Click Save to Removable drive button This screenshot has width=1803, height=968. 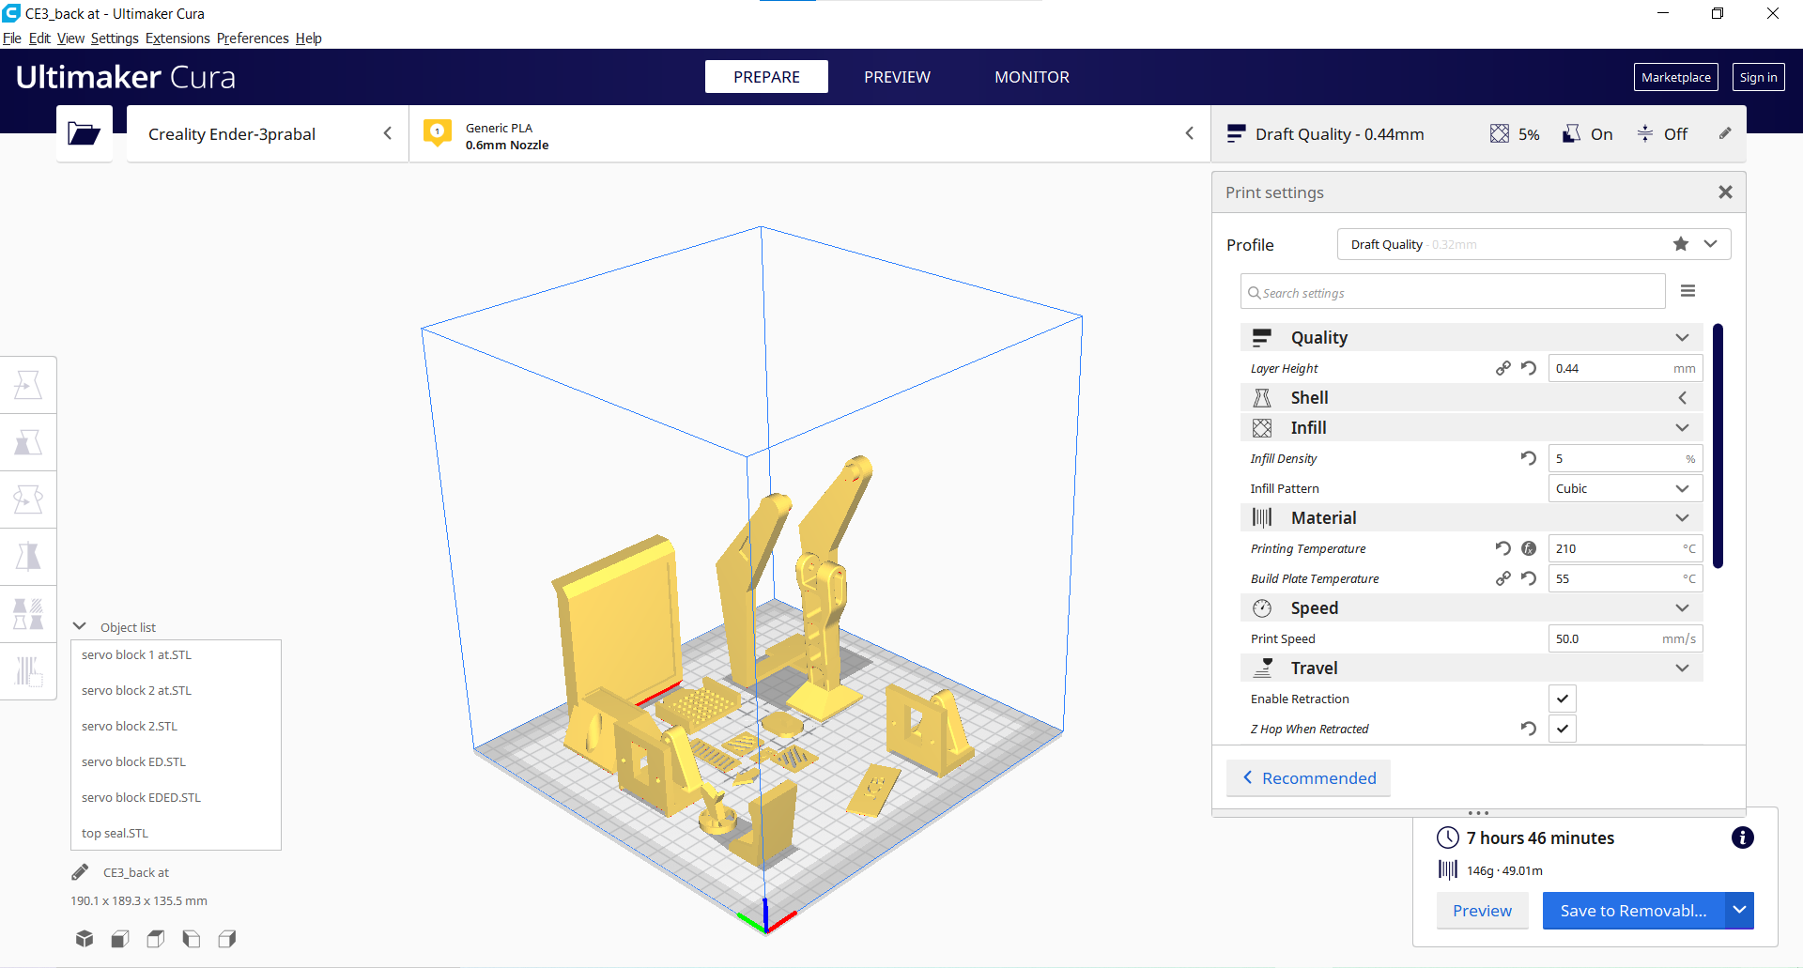click(1633, 910)
